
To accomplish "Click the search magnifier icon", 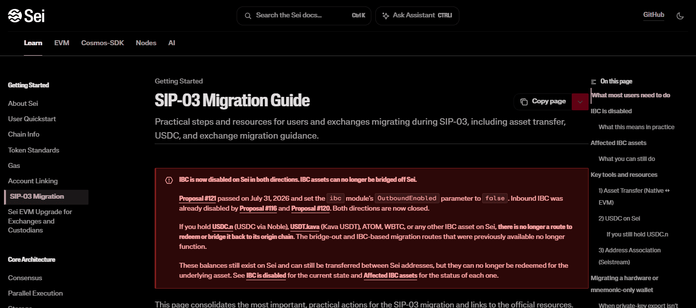I will pyautogui.click(x=248, y=16).
